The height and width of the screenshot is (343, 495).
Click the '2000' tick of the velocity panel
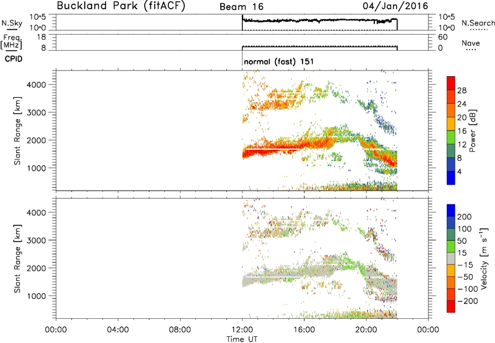pos(36,268)
